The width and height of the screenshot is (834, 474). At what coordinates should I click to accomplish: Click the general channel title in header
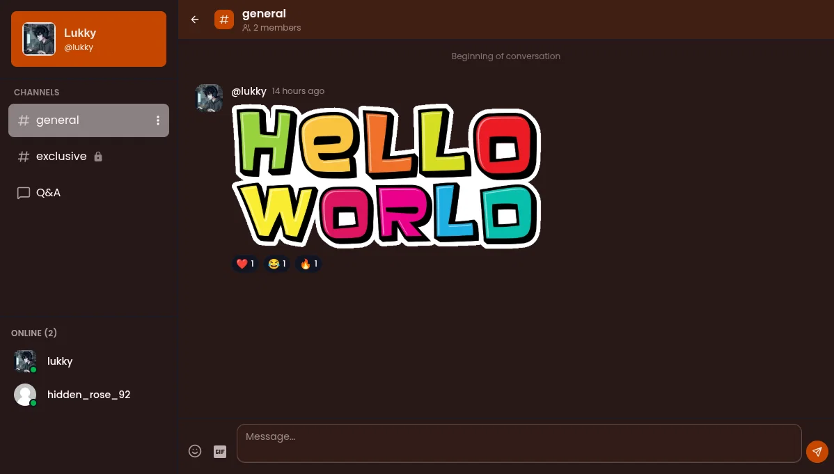click(x=264, y=14)
